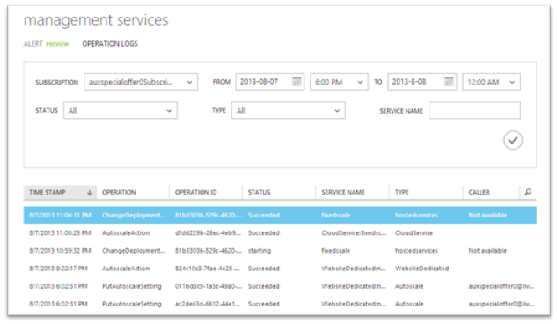
Task: Click operation ID dfdd229b-26ec-4eb9 cell
Action: tap(208, 233)
